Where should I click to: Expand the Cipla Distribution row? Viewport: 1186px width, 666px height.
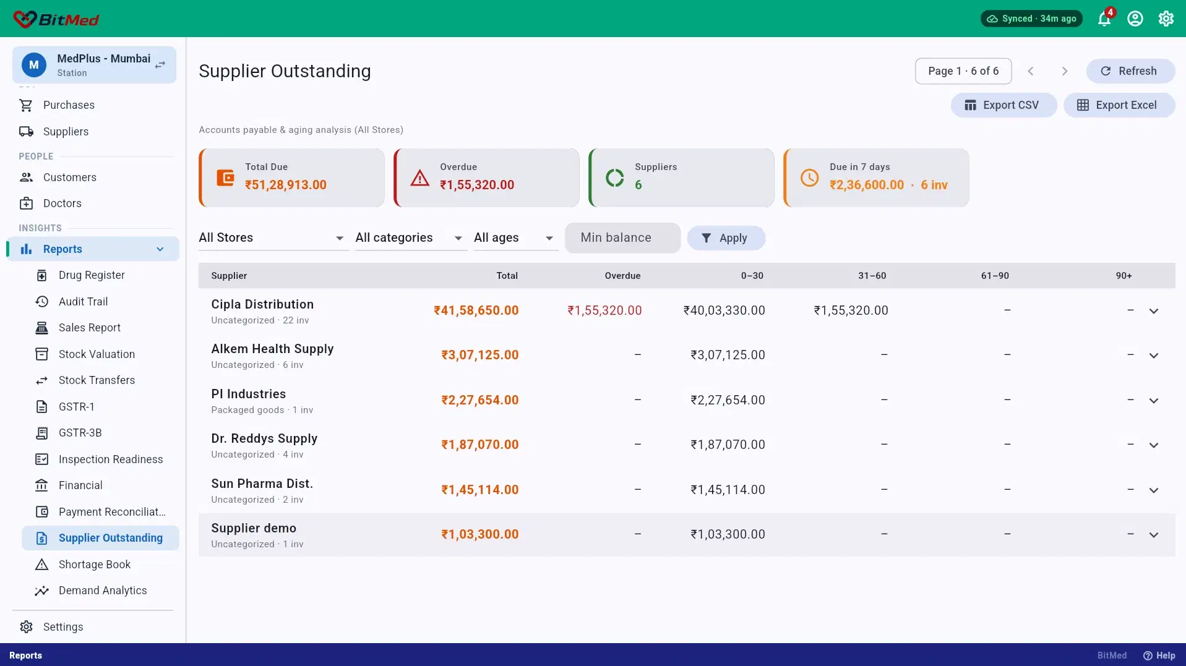tap(1154, 311)
